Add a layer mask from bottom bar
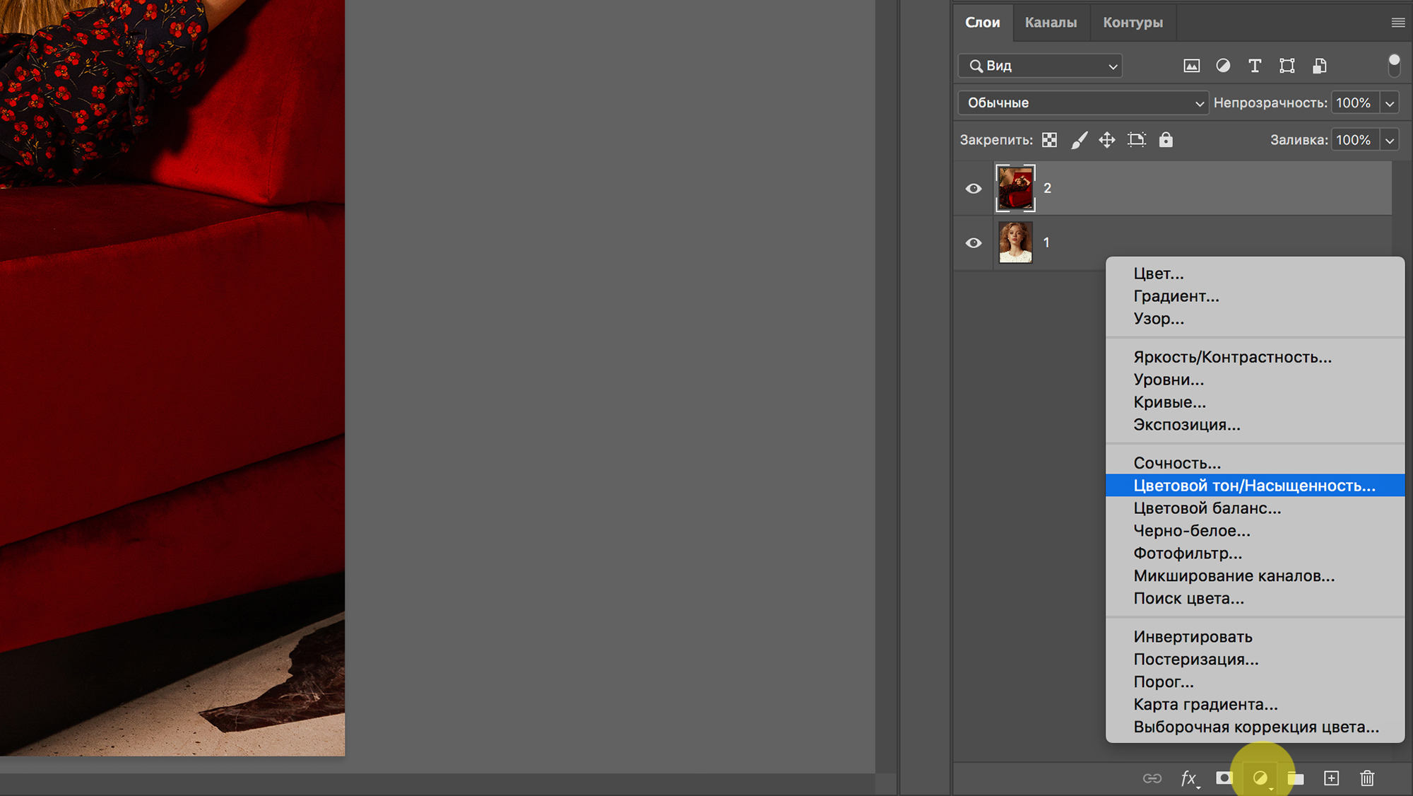The width and height of the screenshot is (1413, 796). [1224, 778]
